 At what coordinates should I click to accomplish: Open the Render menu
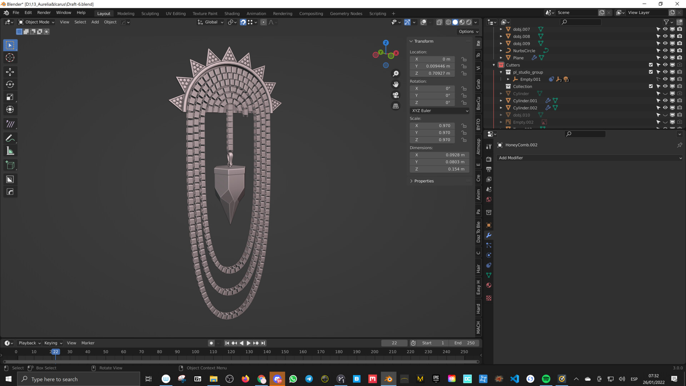(44, 13)
